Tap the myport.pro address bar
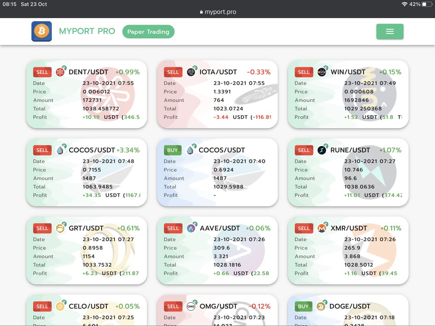 [217, 12]
